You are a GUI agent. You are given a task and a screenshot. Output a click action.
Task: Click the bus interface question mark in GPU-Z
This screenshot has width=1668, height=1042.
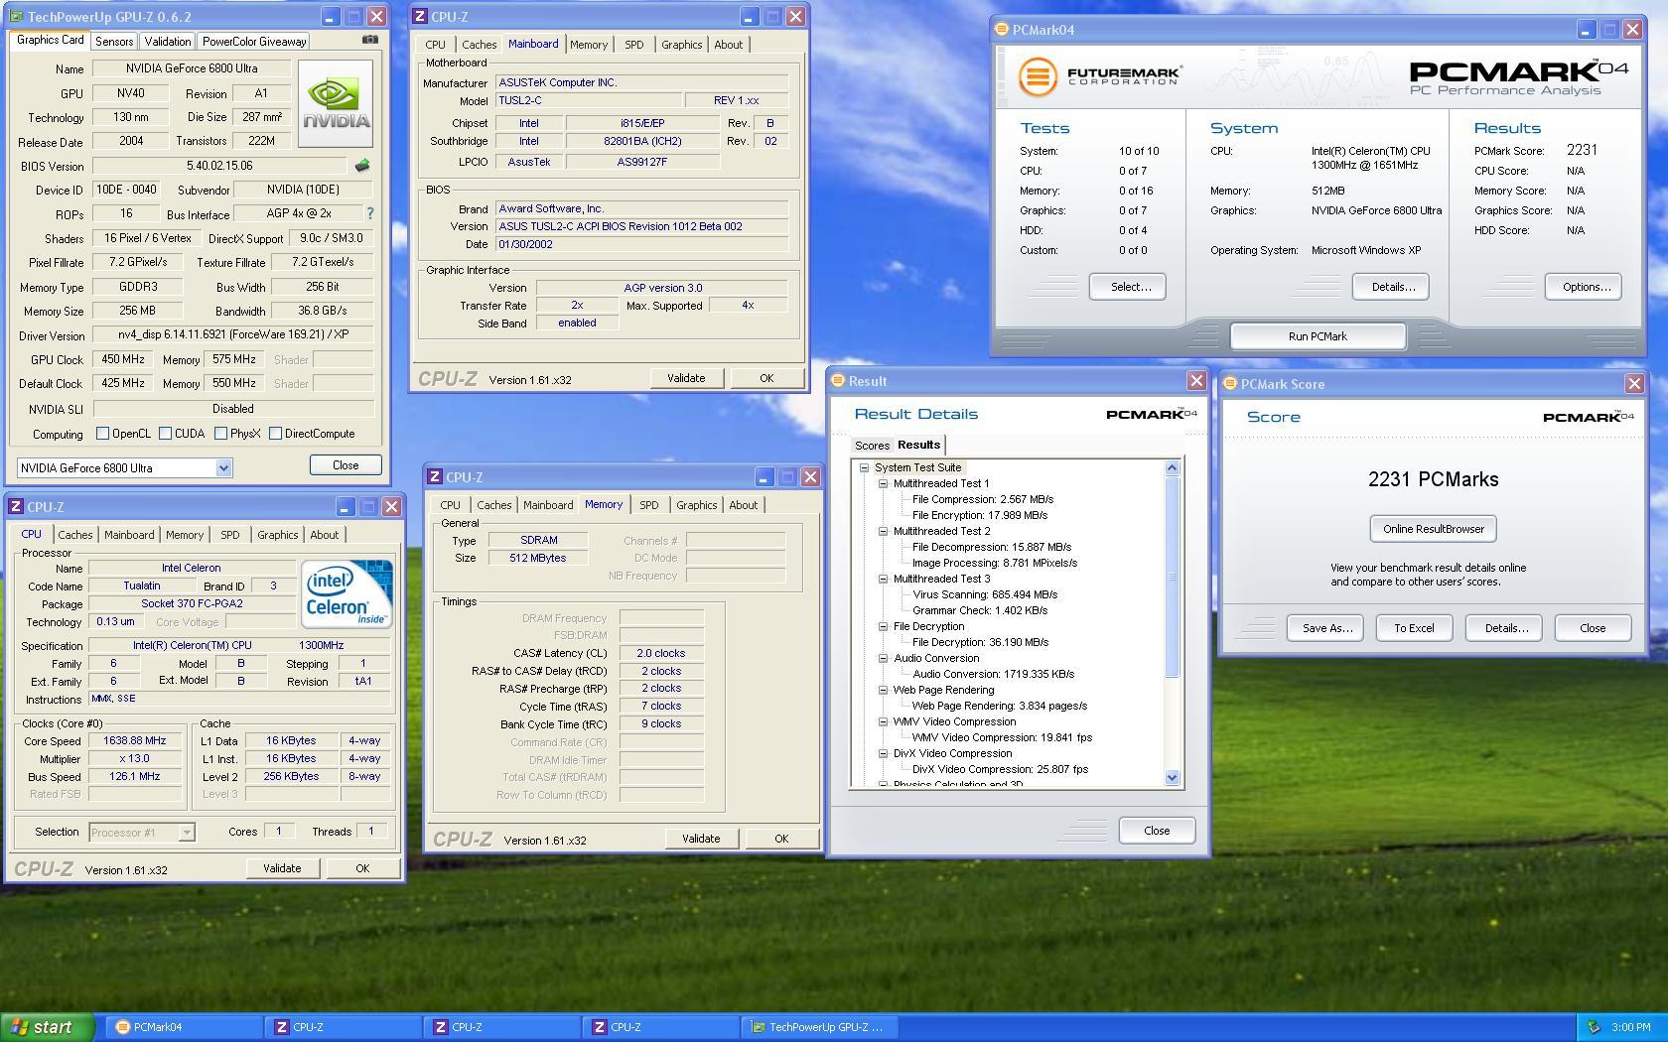click(370, 213)
